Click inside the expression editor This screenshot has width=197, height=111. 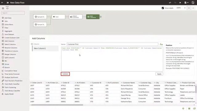pyautogui.click(x=112, y=59)
